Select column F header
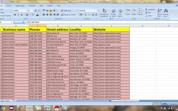178x111 pixels. 111,26
